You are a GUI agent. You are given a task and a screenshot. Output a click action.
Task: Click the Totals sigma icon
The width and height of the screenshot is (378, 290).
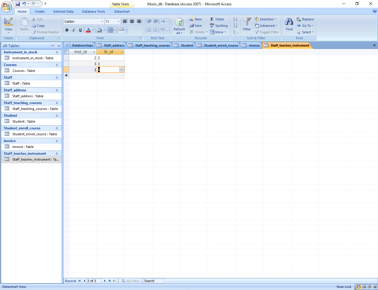(x=212, y=19)
